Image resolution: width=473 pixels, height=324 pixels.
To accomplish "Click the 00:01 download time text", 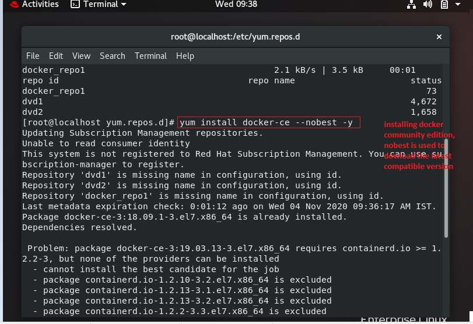I will pyautogui.click(x=402, y=71).
